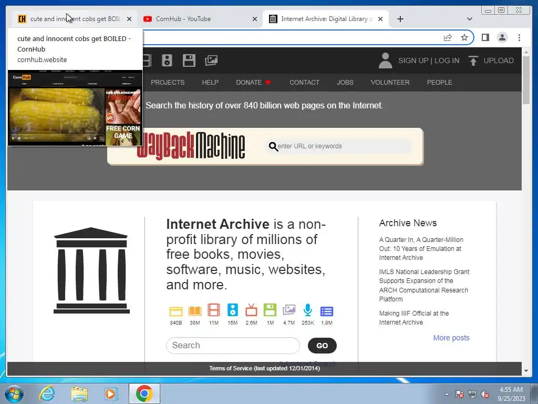This screenshot has width=538, height=404.
Task: Open TV icon labeled 2.6M
Action: click(251, 310)
